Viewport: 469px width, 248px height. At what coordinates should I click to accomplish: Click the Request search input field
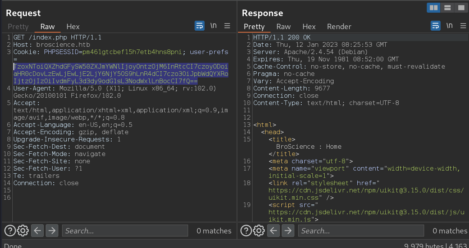click(125, 231)
